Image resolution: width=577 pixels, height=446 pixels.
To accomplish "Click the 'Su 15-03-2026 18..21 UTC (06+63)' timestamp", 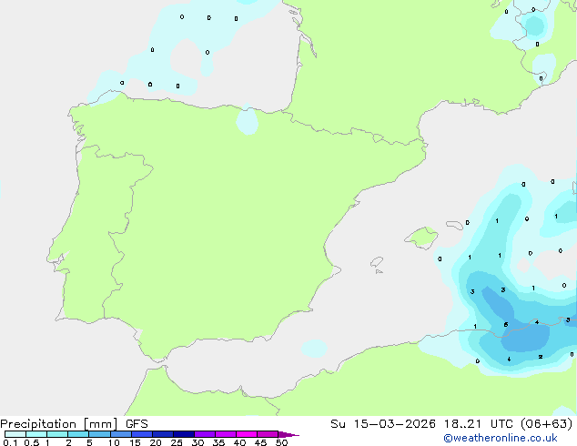I will (x=451, y=424).
